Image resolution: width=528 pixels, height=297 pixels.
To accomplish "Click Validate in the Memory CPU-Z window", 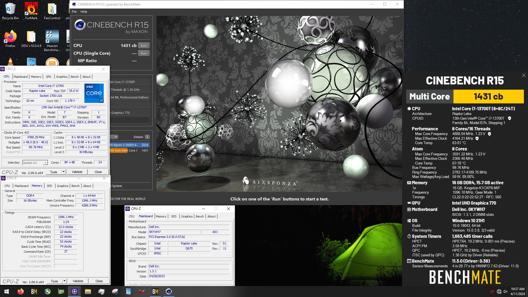I will (78, 281).
